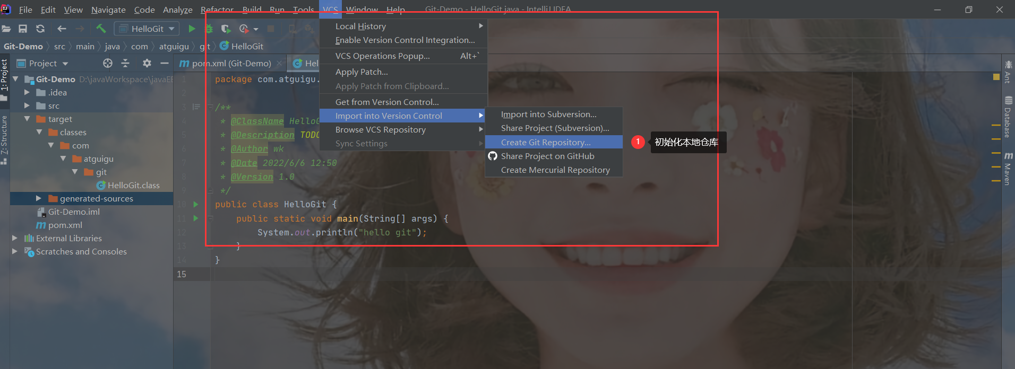
Task: Click the run gutter icon beside main method
Action: 196,218
